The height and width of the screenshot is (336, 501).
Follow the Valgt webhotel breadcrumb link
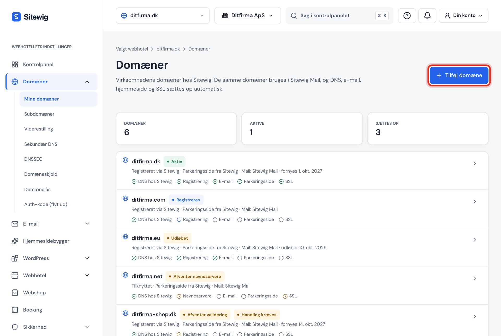132,49
